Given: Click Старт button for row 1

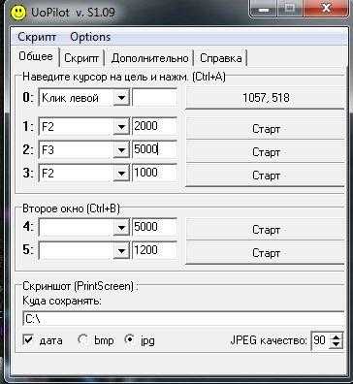Looking at the screenshot, I should click(265, 129).
